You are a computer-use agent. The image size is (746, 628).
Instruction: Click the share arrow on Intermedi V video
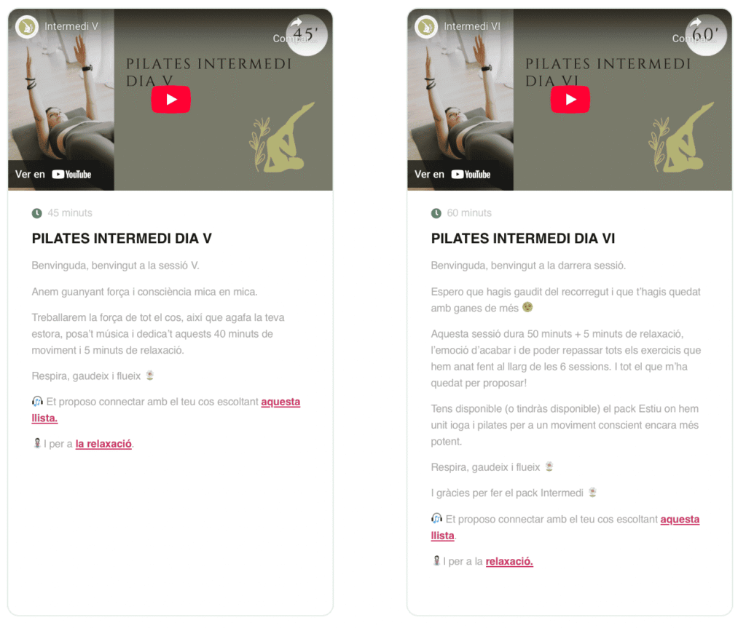[x=297, y=23]
